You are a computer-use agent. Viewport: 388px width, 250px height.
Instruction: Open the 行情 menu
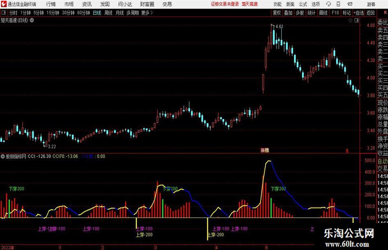[x=51, y=4]
